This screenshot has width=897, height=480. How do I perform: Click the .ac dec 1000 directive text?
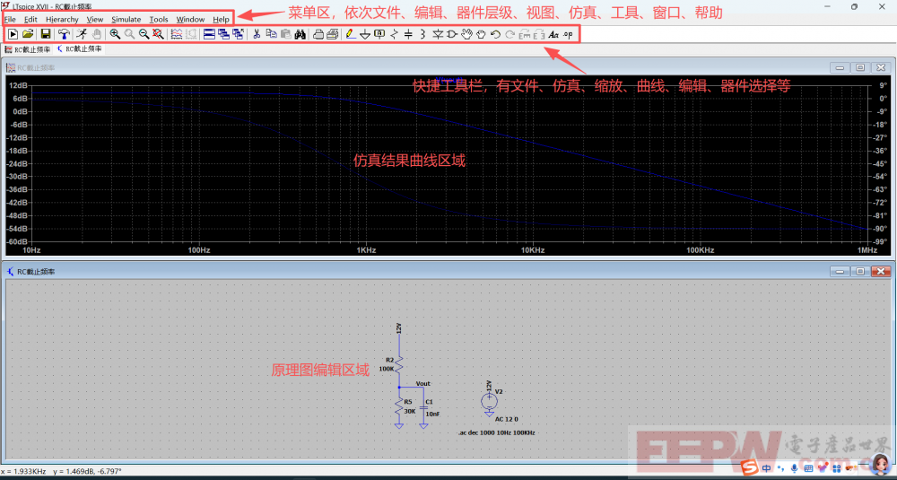click(496, 432)
